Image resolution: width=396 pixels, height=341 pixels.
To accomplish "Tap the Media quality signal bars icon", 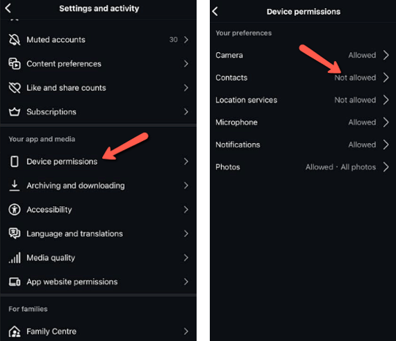I will click(x=15, y=258).
